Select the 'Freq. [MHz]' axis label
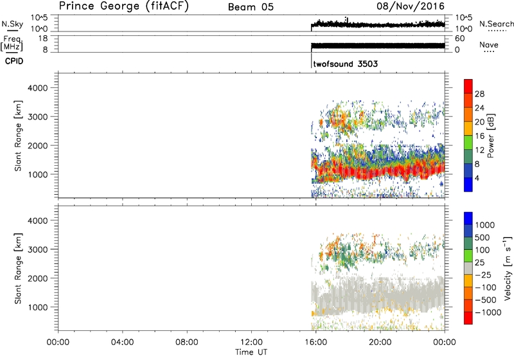Viewport: 514px width, 356px height. 13,43
